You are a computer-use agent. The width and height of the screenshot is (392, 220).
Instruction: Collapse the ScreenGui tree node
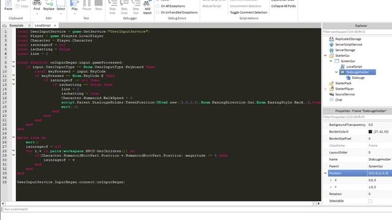331,61
